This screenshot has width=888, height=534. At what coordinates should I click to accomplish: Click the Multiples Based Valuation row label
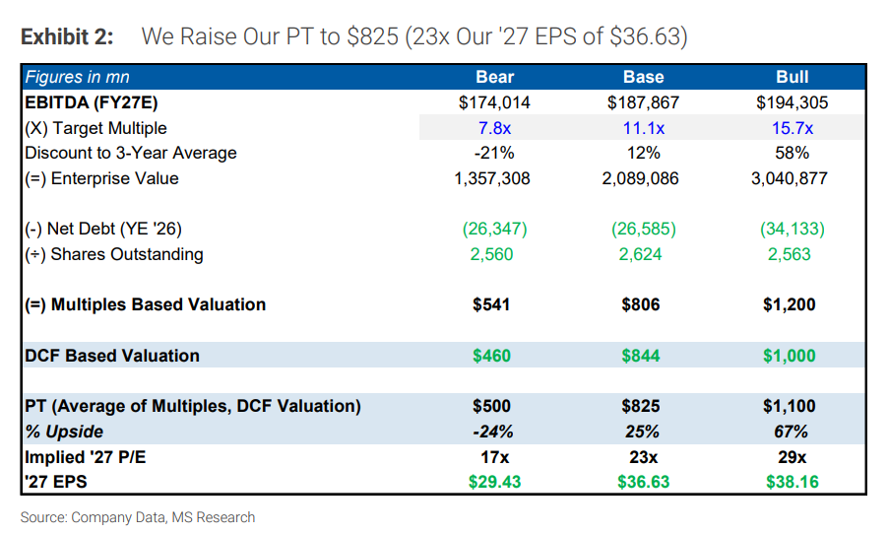click(145, 304)
